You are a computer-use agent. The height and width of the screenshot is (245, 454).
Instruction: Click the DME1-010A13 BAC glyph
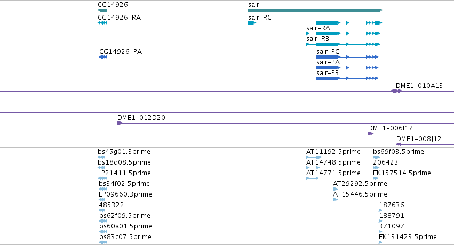pyautogui.click(x=396, y=91)
